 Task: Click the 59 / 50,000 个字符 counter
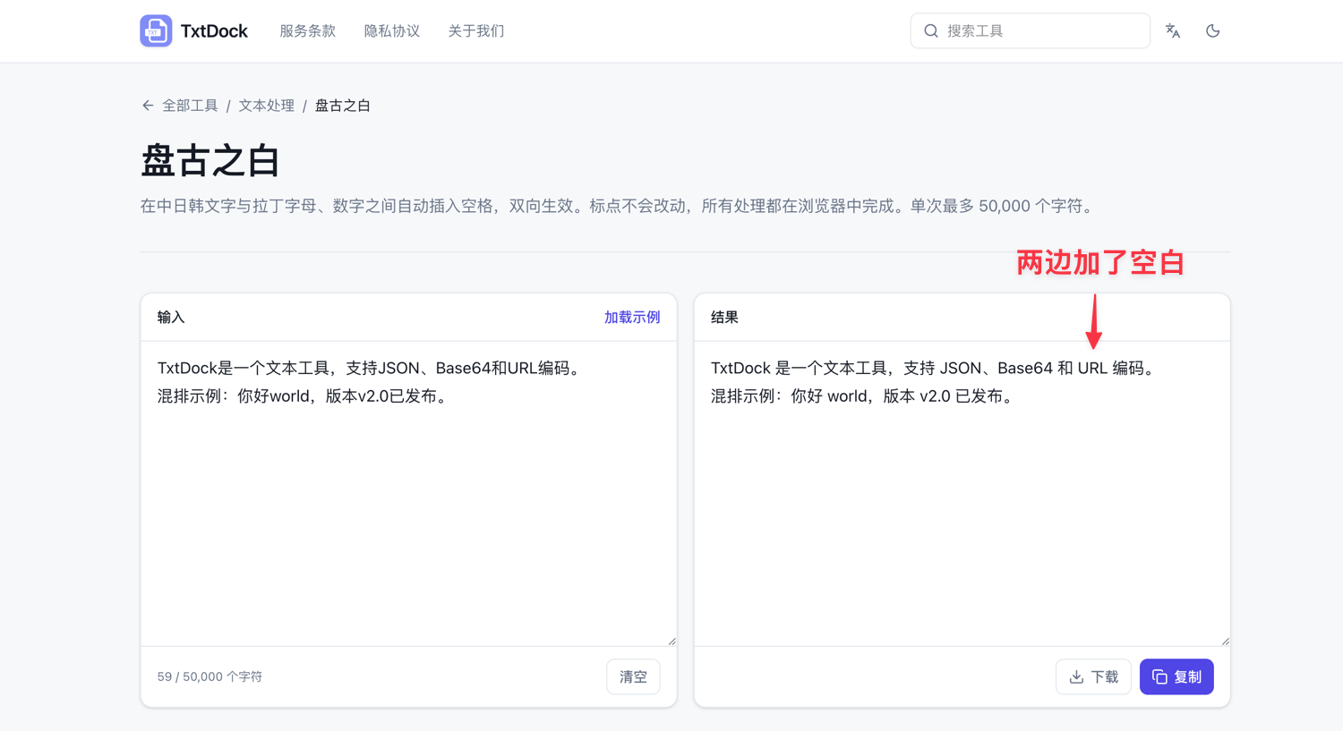[x=210, y=677]
